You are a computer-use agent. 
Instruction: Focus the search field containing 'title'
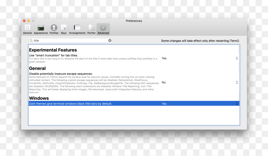(70, 40)
